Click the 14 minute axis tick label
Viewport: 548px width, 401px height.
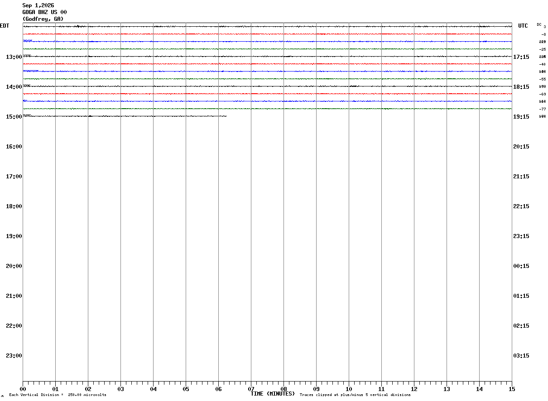479,389
